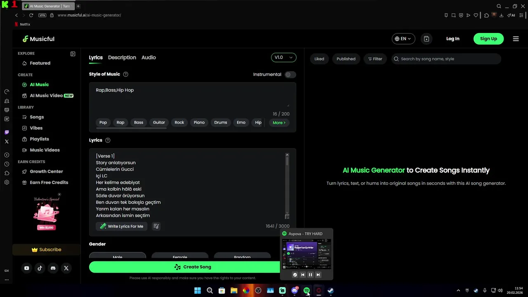Image resolution: width=528 pixels, height=297 pixels.
Task: Add Emo style tag
Action: click(x=241, y=123)
